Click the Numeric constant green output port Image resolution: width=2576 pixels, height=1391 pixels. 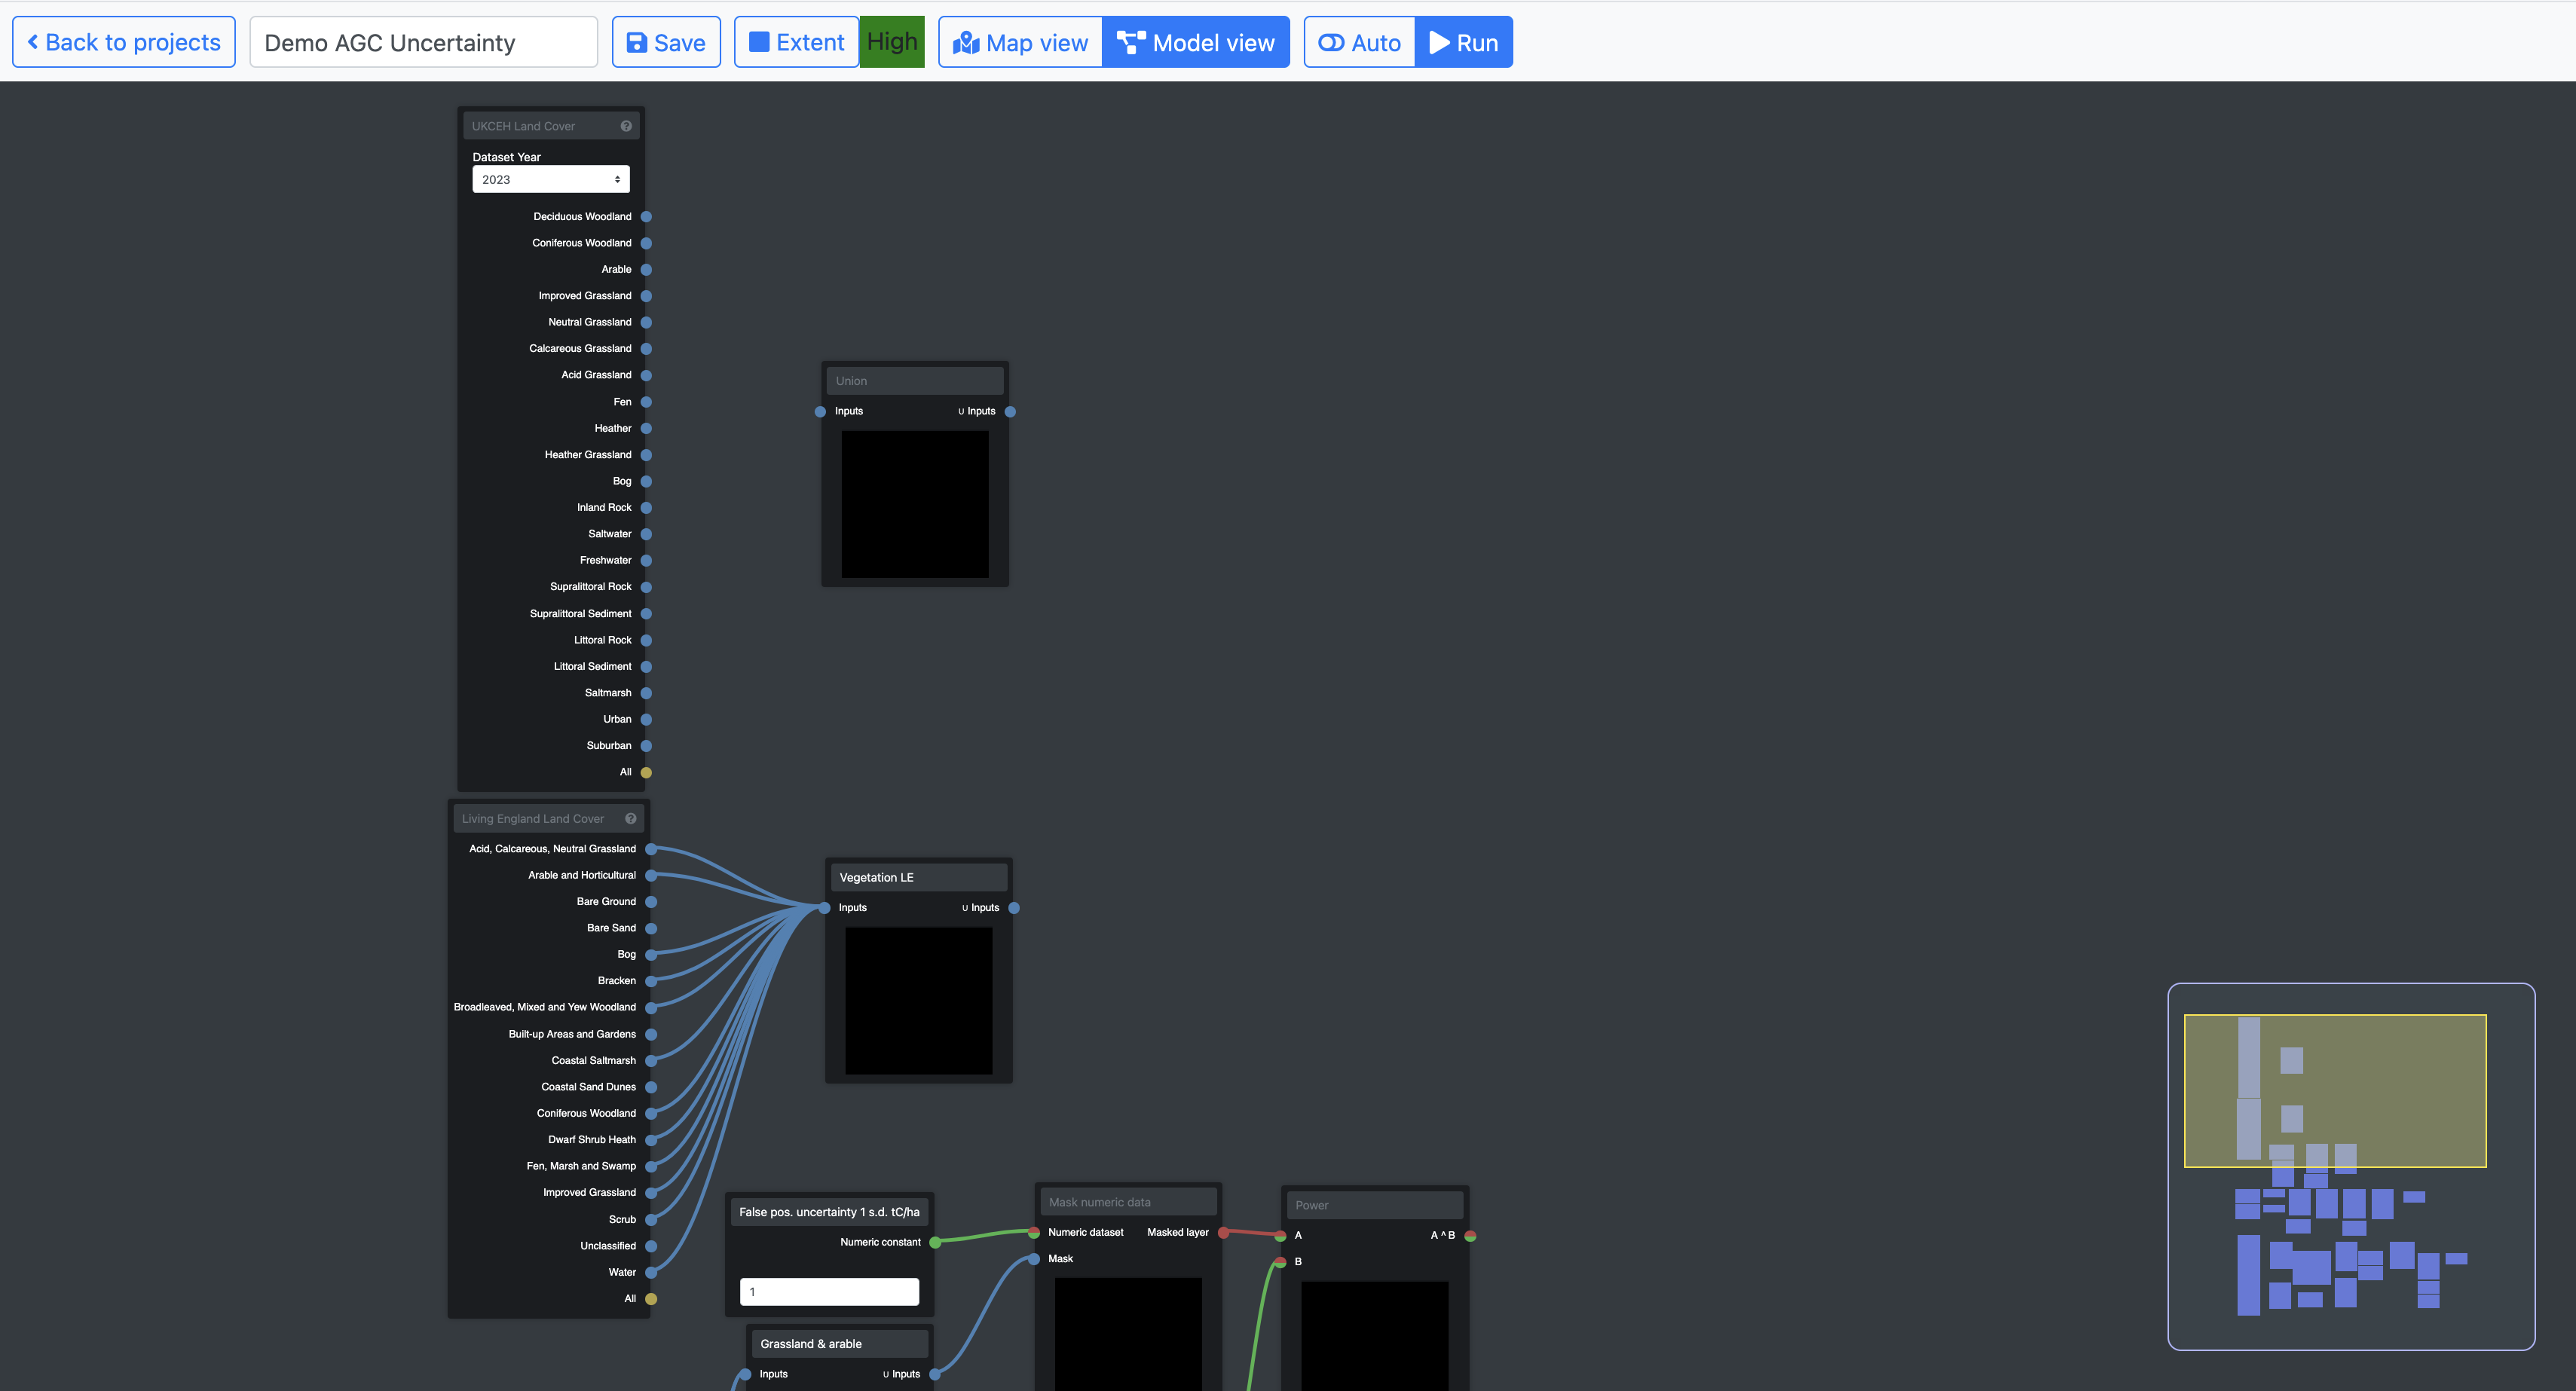click(x=935, y=1243)
